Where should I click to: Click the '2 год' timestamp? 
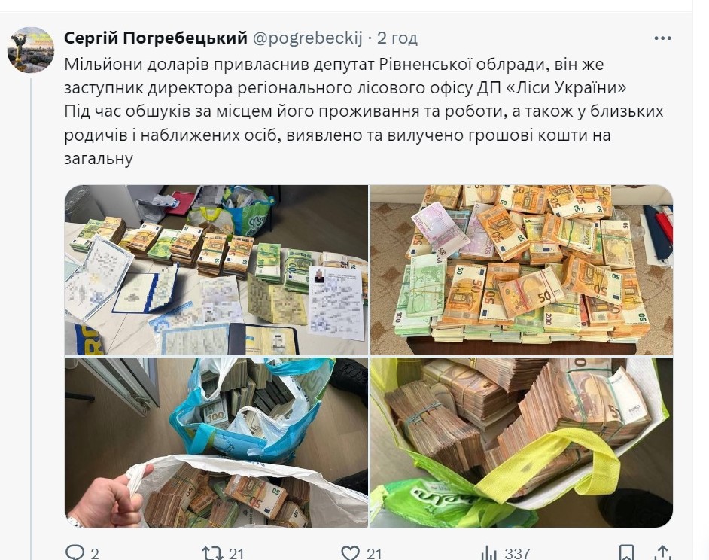(397, 38)
